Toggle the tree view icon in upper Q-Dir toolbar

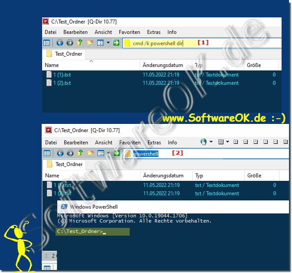tap(46, 43)
